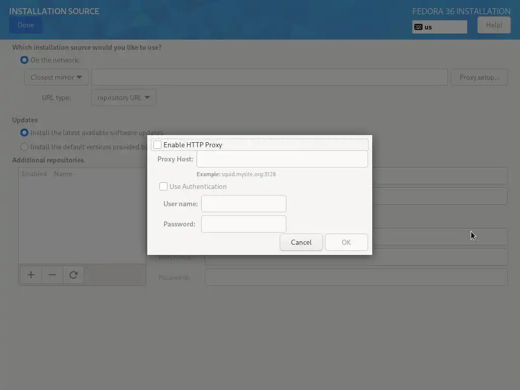This screenshot has width=520, height=390.
Task: Click the keyboard layout icon beside us
Action: point(418,27)
